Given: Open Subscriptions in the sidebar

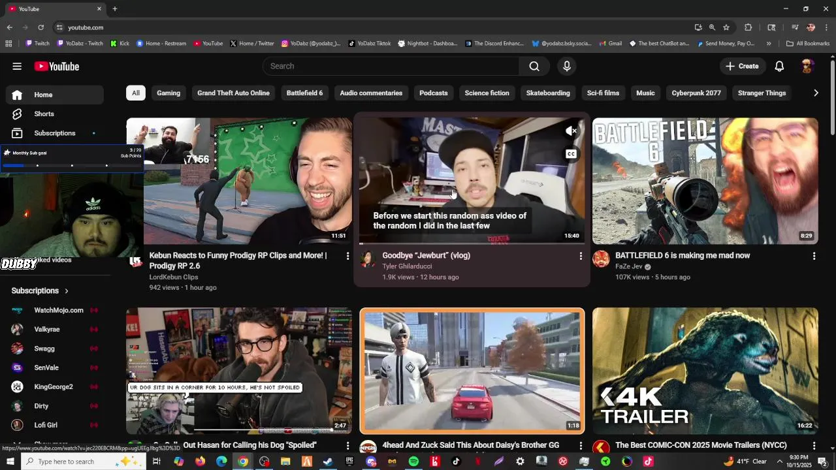Looking at the screenshot, I should click(55, 133).
